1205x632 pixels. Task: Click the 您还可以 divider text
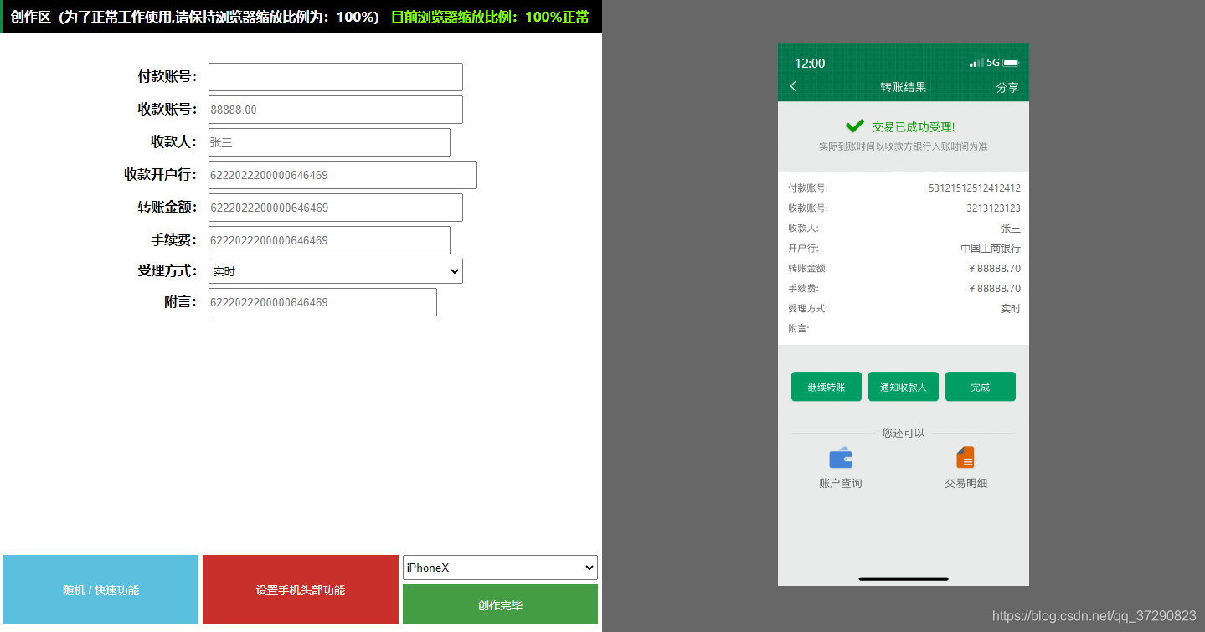click(904, 433)
